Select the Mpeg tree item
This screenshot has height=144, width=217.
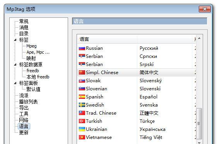(x=31, y=46)
